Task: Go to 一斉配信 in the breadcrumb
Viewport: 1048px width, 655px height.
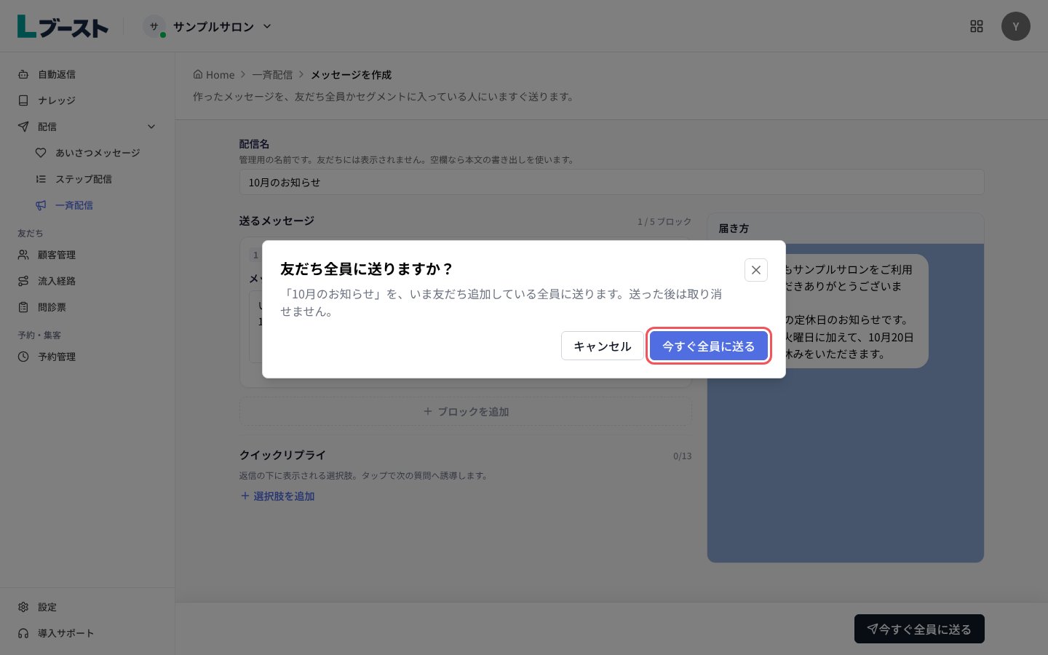Action: 272,74
